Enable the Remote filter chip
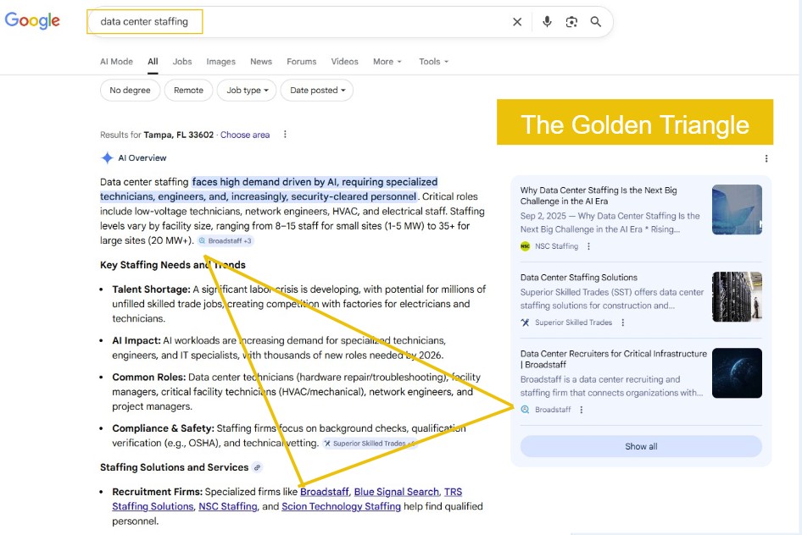 pyautogui.click(x=187, y=90)
